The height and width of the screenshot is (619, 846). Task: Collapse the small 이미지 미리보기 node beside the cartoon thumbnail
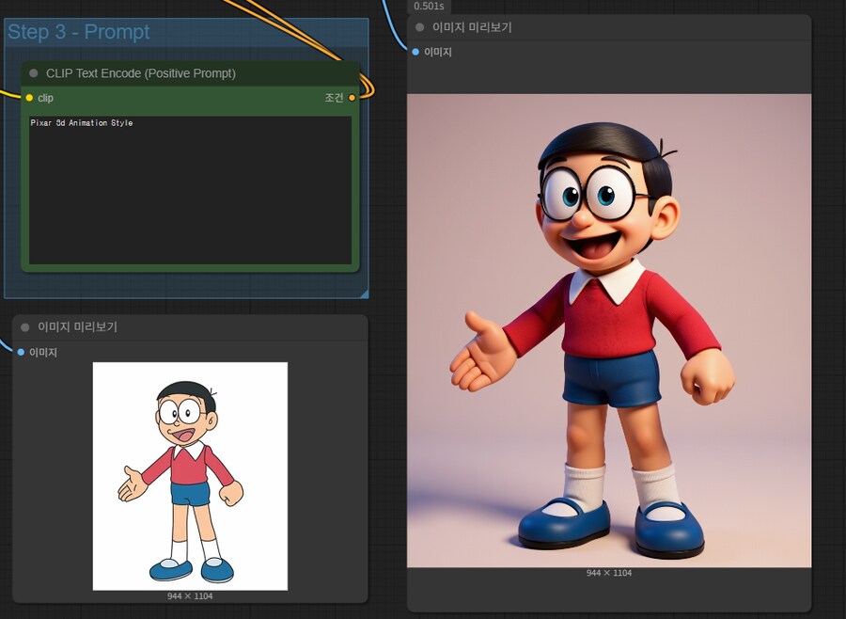pos(24,326)
